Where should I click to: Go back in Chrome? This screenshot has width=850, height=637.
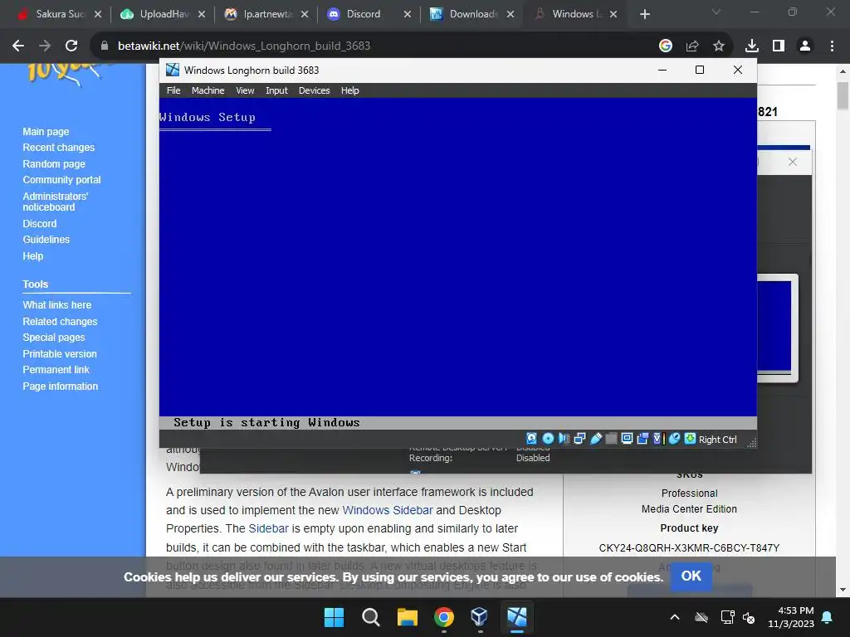click(x=18, y=46)
